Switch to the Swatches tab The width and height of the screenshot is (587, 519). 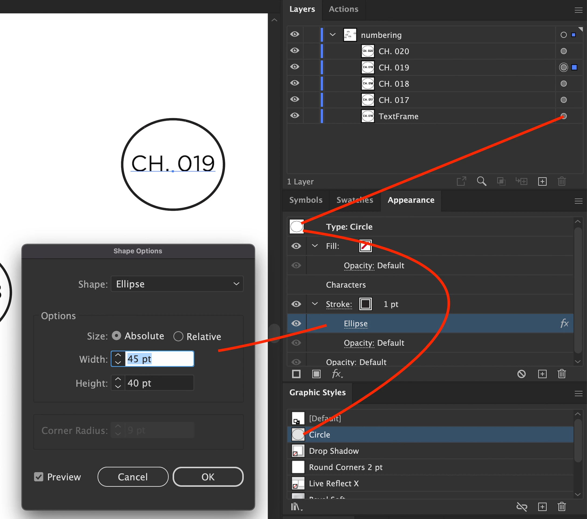coord(354,200)
